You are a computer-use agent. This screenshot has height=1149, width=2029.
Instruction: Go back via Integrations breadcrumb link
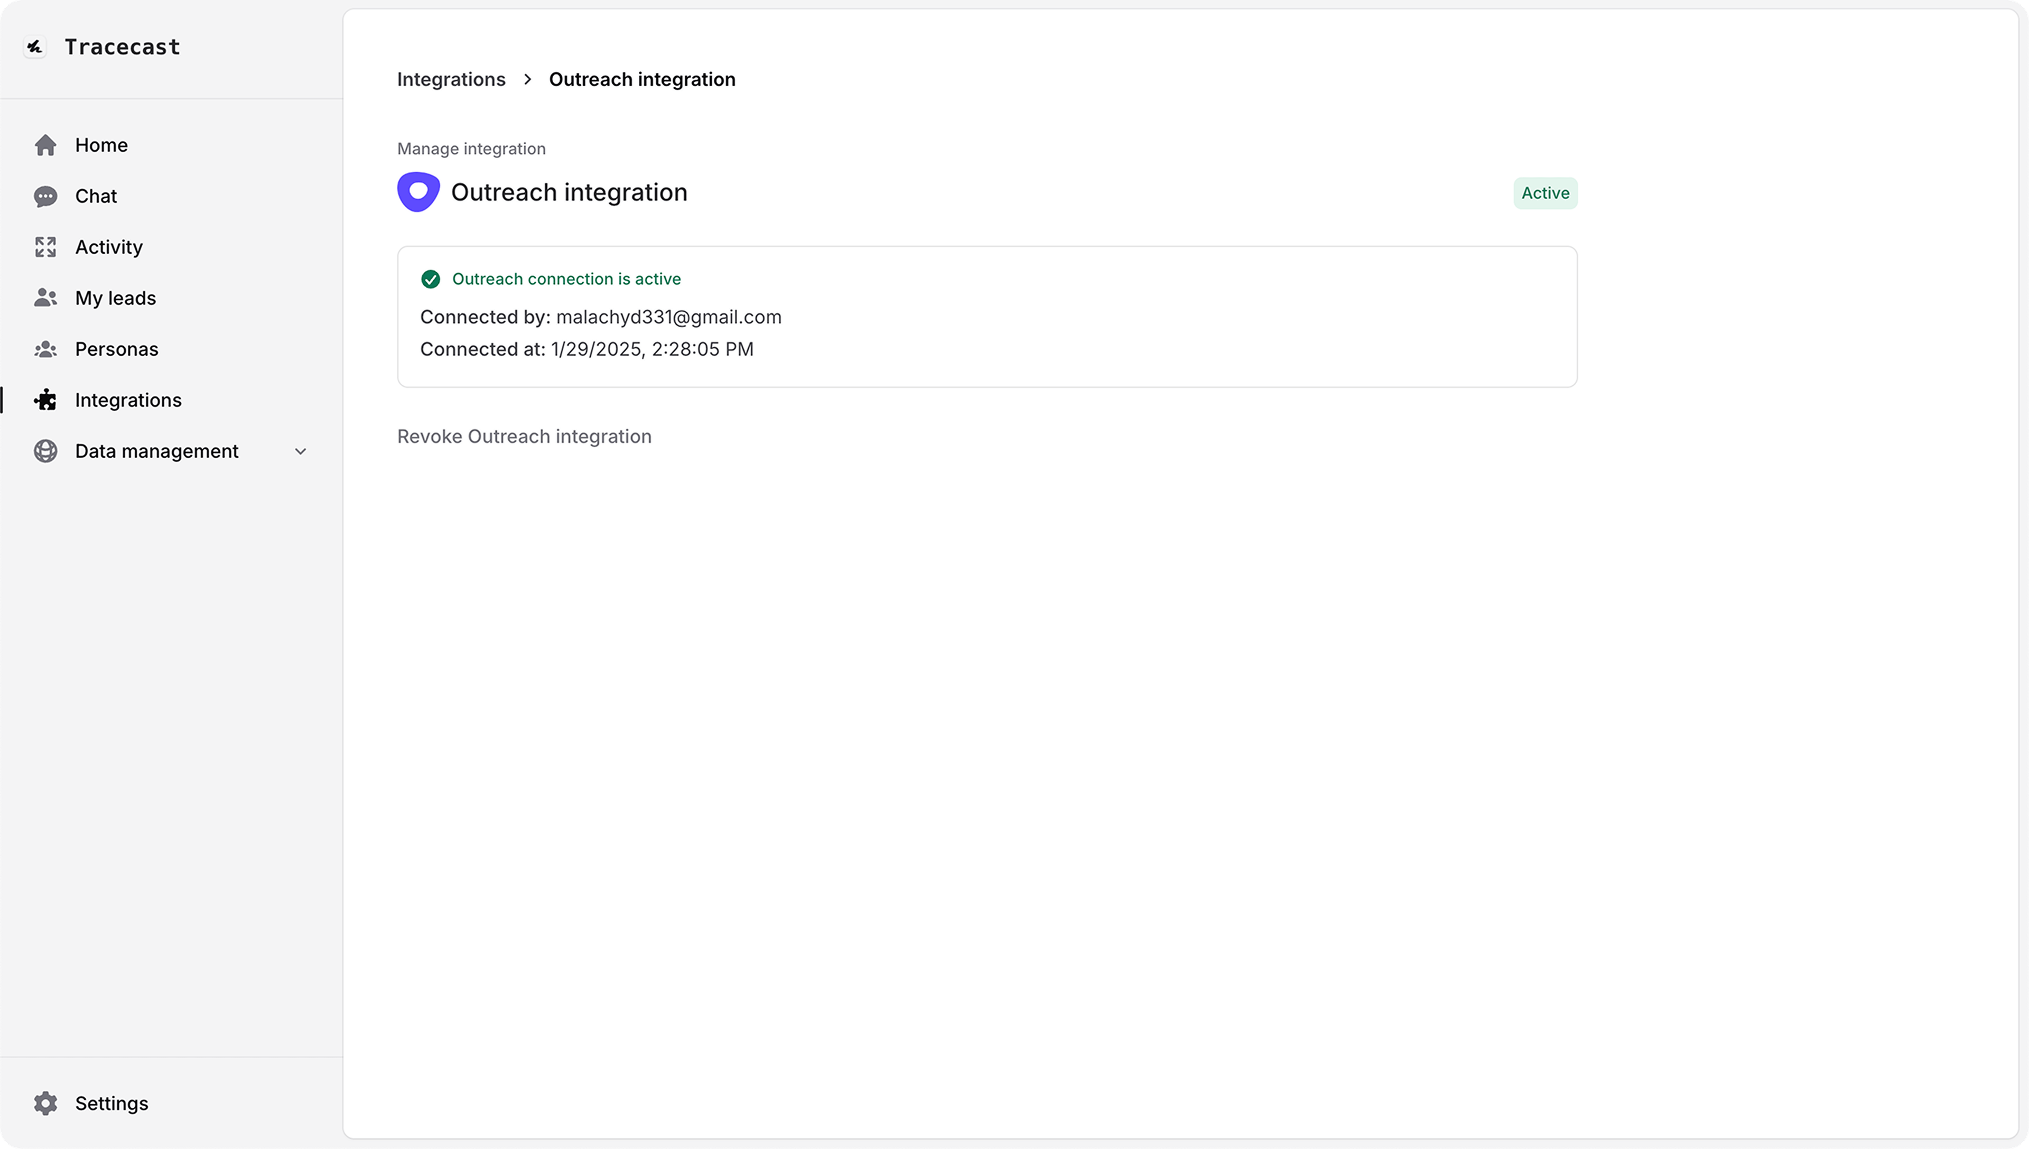(451, 80)
